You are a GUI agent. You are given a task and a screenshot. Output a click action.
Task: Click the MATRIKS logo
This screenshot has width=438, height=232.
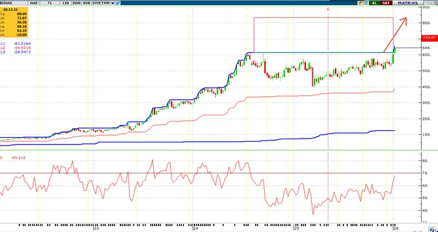[408, 3]
